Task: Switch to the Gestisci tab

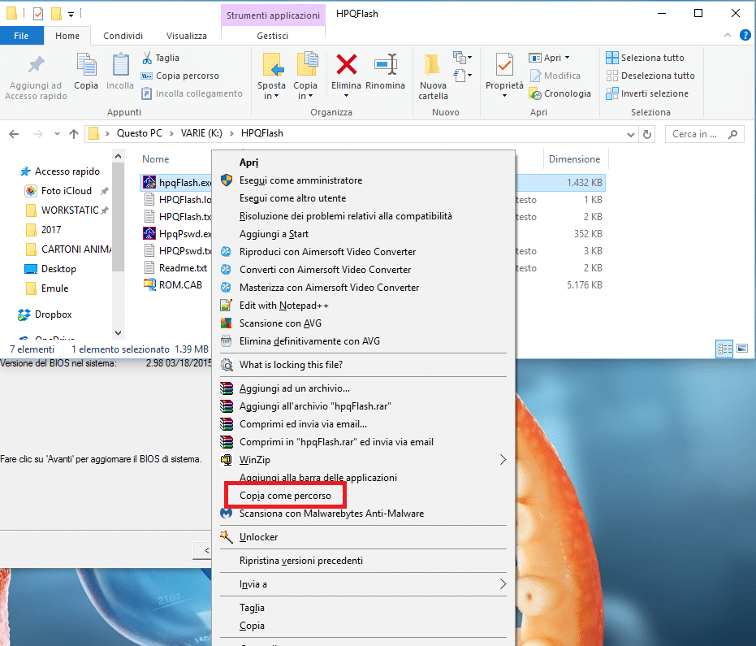Action: tap(272, 36)
